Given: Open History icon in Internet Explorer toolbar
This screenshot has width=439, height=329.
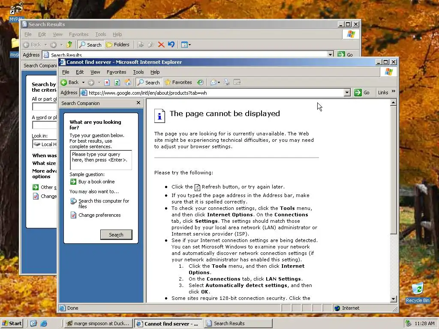Looking at the screenshot, I should click(200, 82).
